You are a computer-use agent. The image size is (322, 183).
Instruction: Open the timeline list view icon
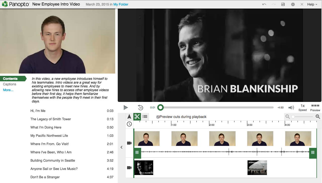coord(145,116)
